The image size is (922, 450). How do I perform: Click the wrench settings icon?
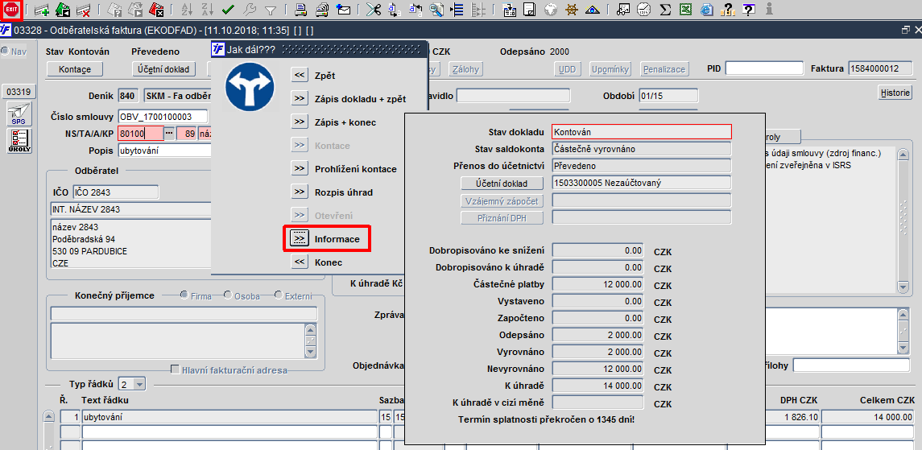tap(250, 10)
